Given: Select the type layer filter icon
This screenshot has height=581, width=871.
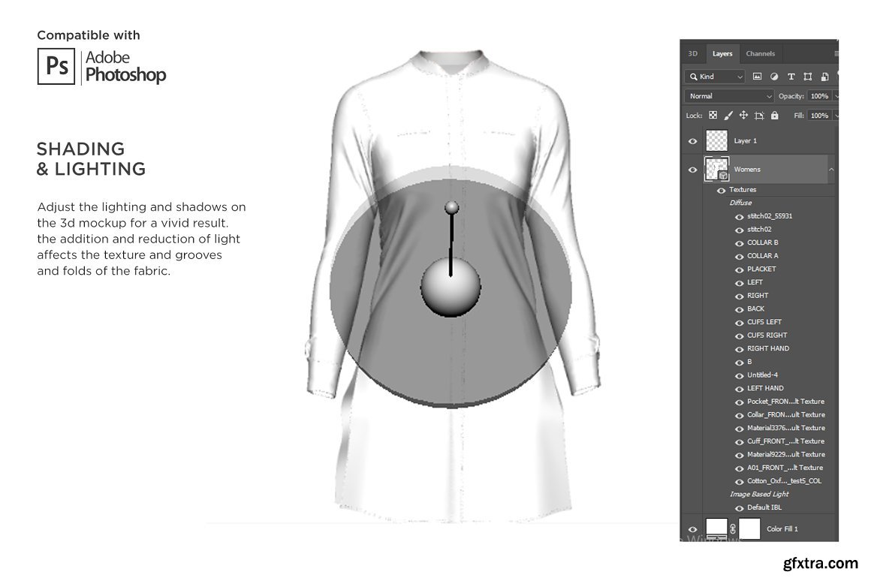Looking at the screenshot, I should 791,77.
